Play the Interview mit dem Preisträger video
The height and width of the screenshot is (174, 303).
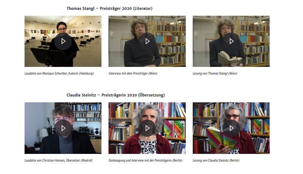click(x=147, y=41)
